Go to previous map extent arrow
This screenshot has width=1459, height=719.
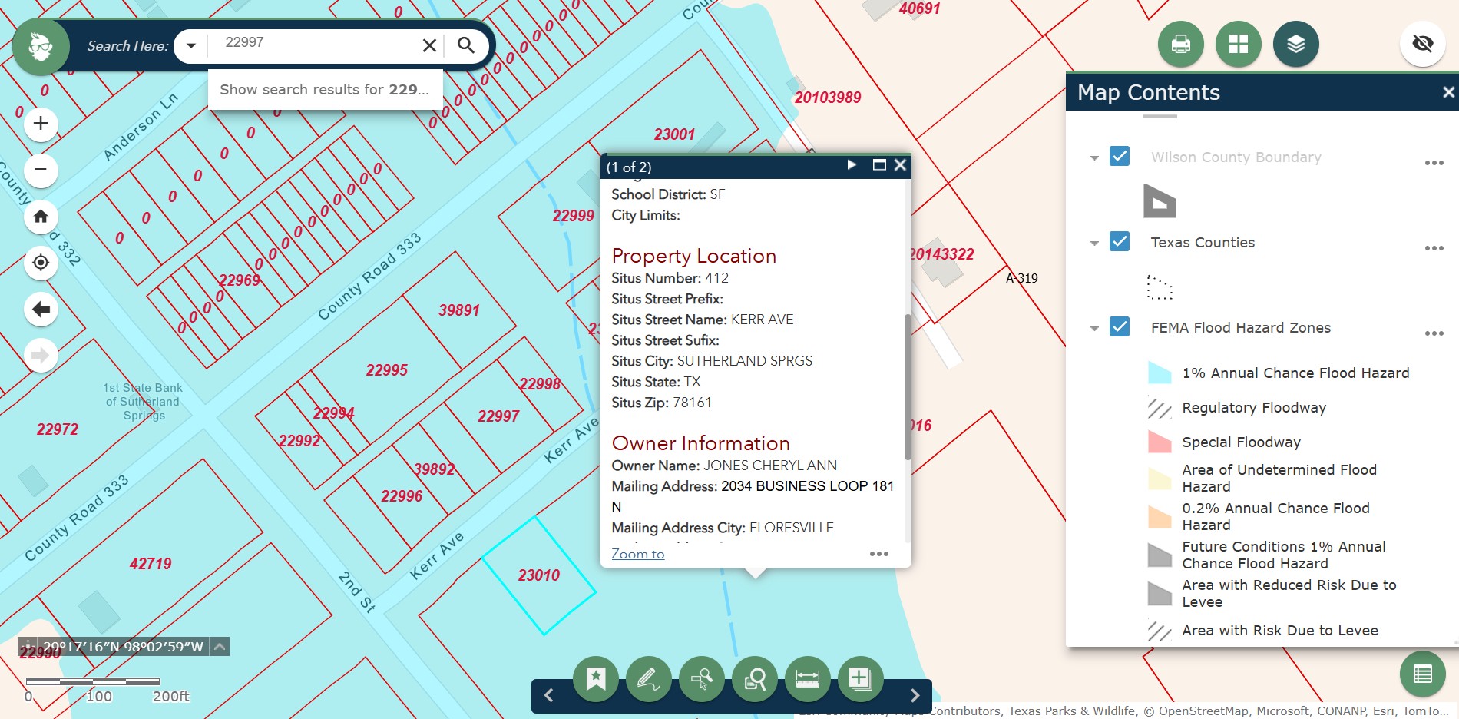point(41,309)
